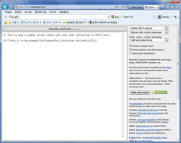
Task: Refresh the page with the reload icon
Action: point(122,7)
